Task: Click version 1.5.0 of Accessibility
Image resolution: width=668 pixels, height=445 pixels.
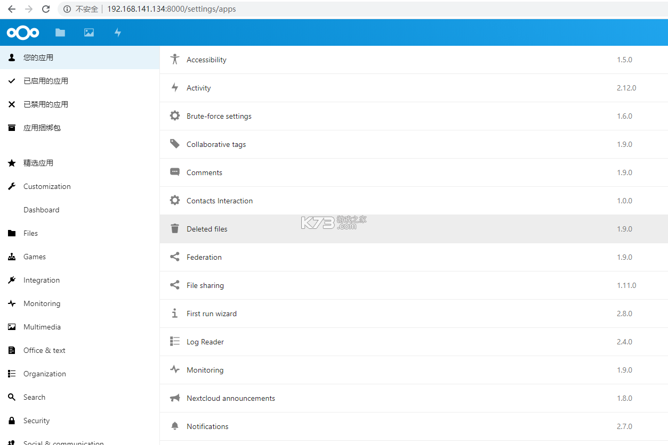Action: pyautogui.click(x=624, y=60)
